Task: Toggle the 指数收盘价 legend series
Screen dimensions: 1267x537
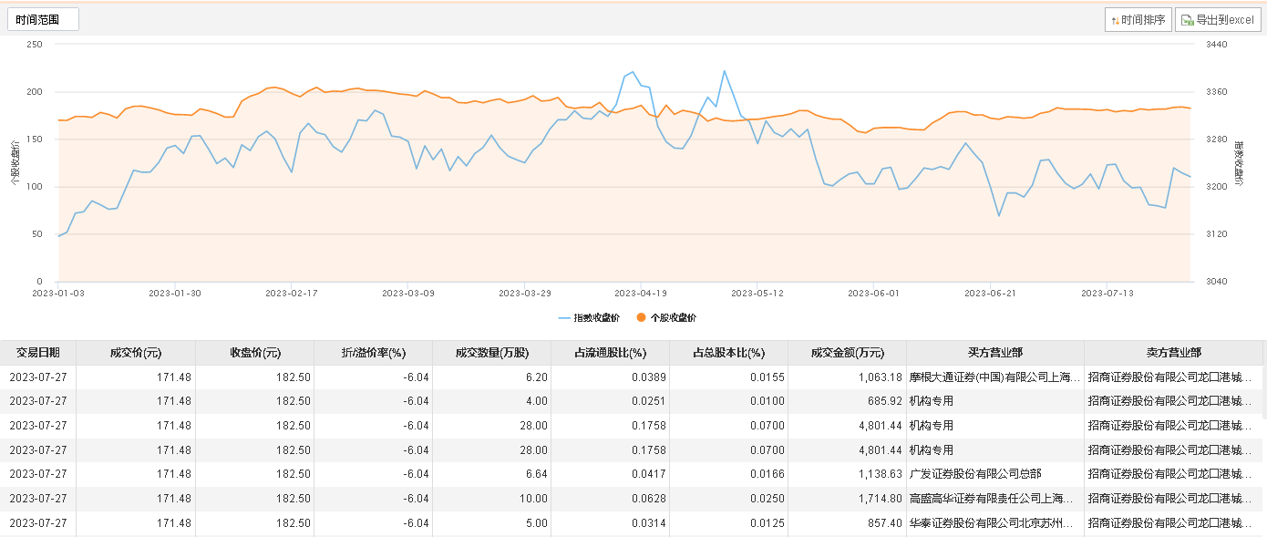Action: click(589, 318)
